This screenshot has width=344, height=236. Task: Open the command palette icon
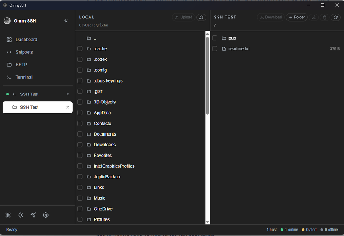[8, 215]
